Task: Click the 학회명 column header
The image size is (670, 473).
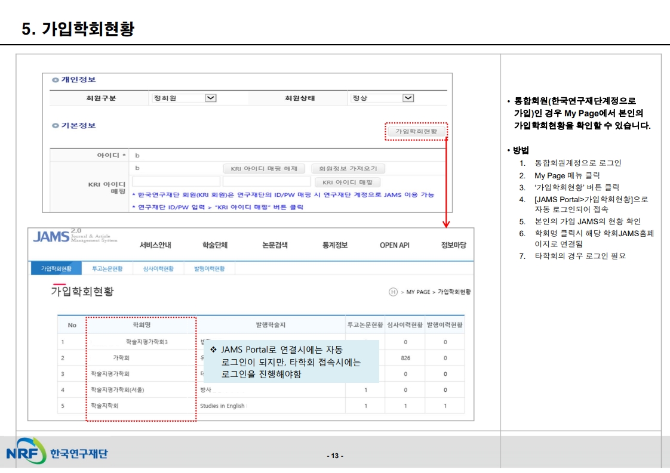Action: tap(142, 325)
